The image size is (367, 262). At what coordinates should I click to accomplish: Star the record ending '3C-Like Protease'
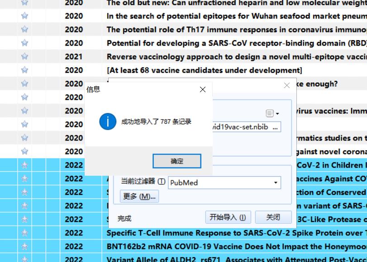tap(24, 219)
